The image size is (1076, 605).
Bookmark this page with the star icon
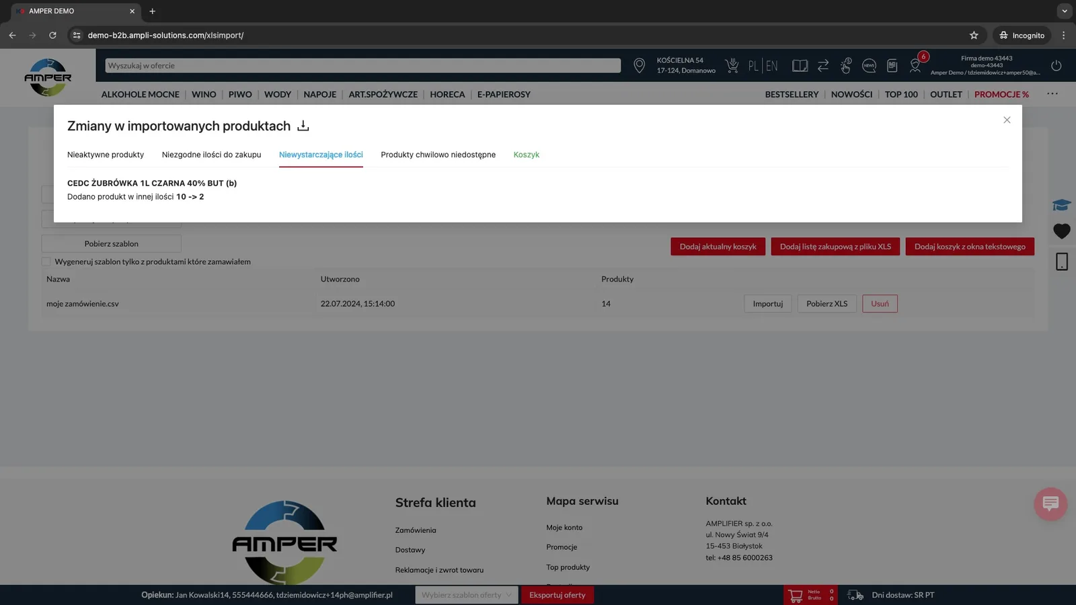(974, 35)
